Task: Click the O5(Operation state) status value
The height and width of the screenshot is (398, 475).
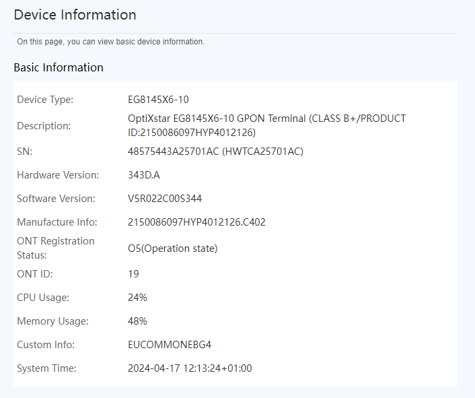Action: coord(172,248)
